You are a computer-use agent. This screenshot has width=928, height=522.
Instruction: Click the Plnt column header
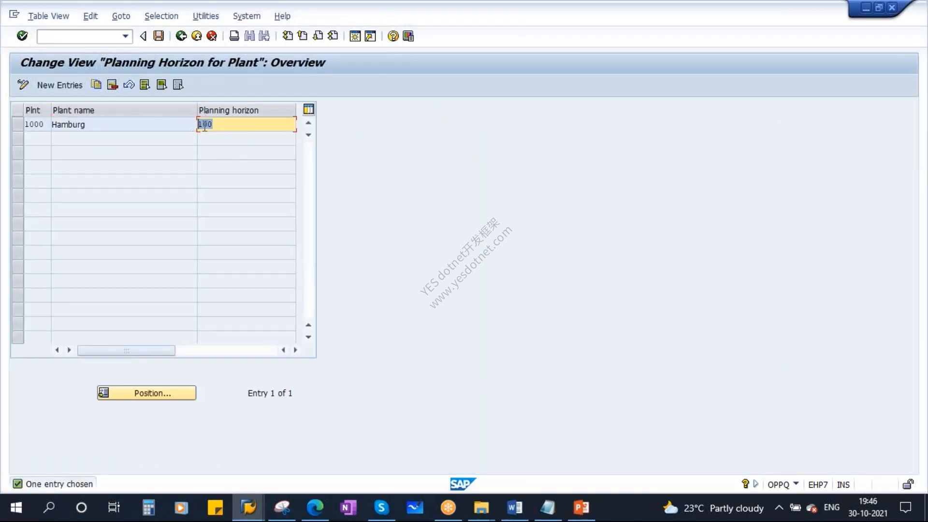tap(37, 110)
